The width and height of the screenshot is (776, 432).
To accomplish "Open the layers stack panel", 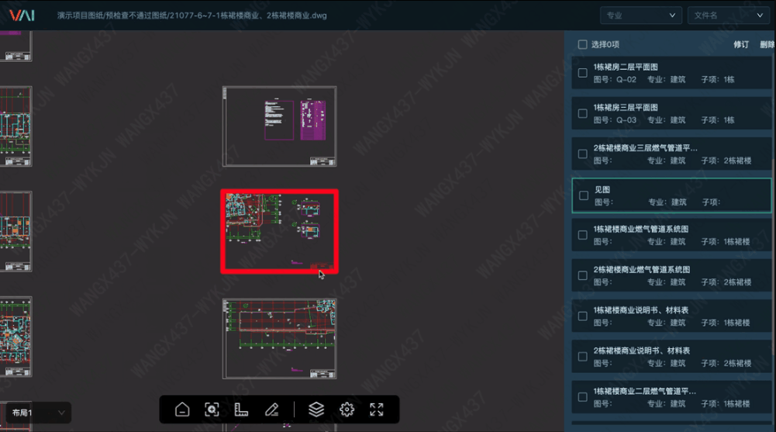I will click(316, 410).
